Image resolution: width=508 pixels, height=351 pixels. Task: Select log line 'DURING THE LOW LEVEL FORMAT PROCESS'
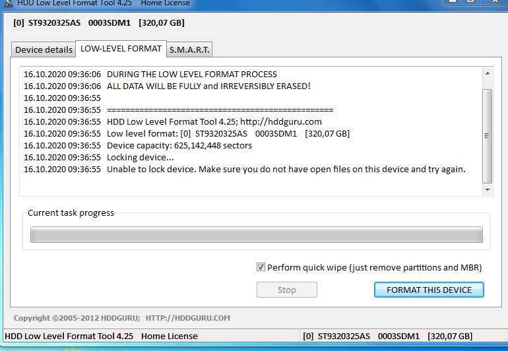150,74
